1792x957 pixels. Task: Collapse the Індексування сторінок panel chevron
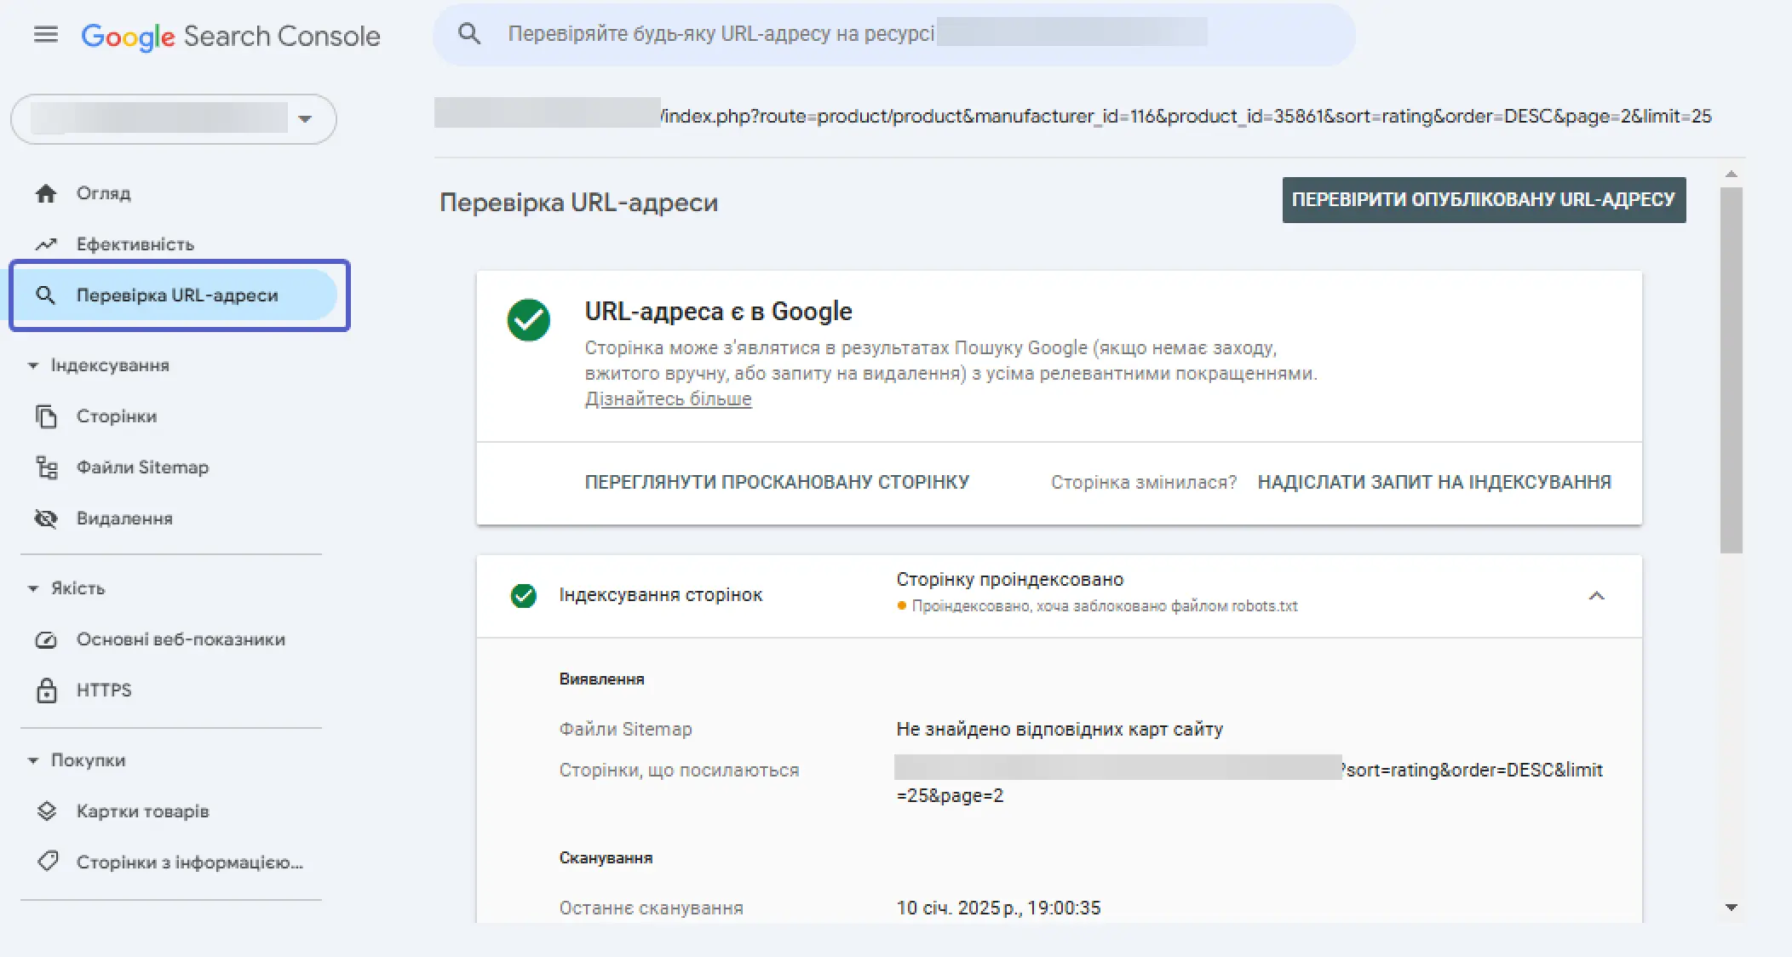1596,596
